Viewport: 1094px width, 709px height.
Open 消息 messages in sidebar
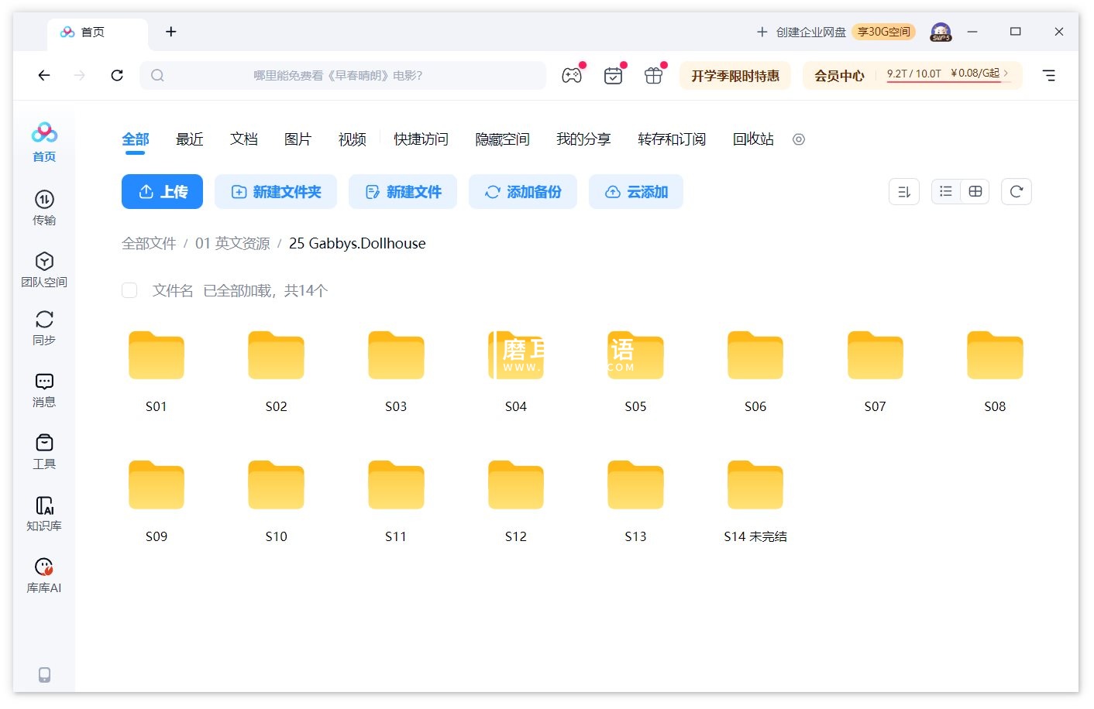click(x=44, y=389)
